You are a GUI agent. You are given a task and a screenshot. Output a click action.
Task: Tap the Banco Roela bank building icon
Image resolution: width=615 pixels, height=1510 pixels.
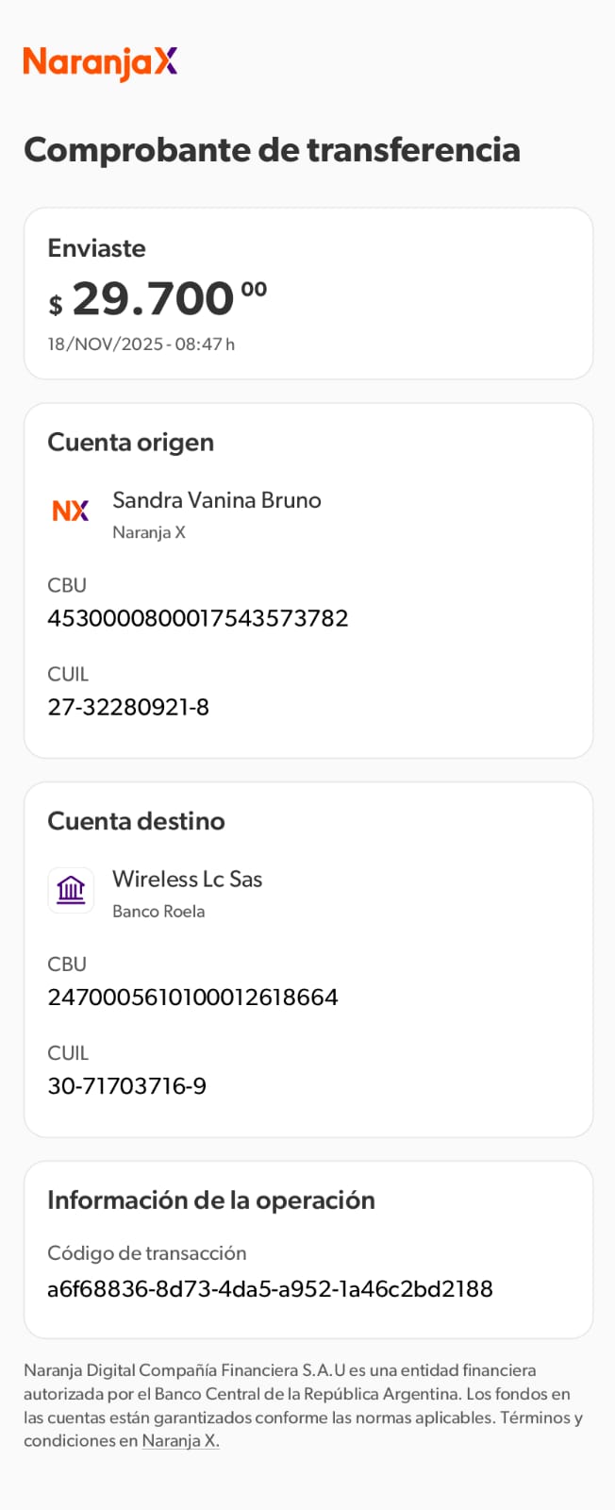(x=71, y=890)
